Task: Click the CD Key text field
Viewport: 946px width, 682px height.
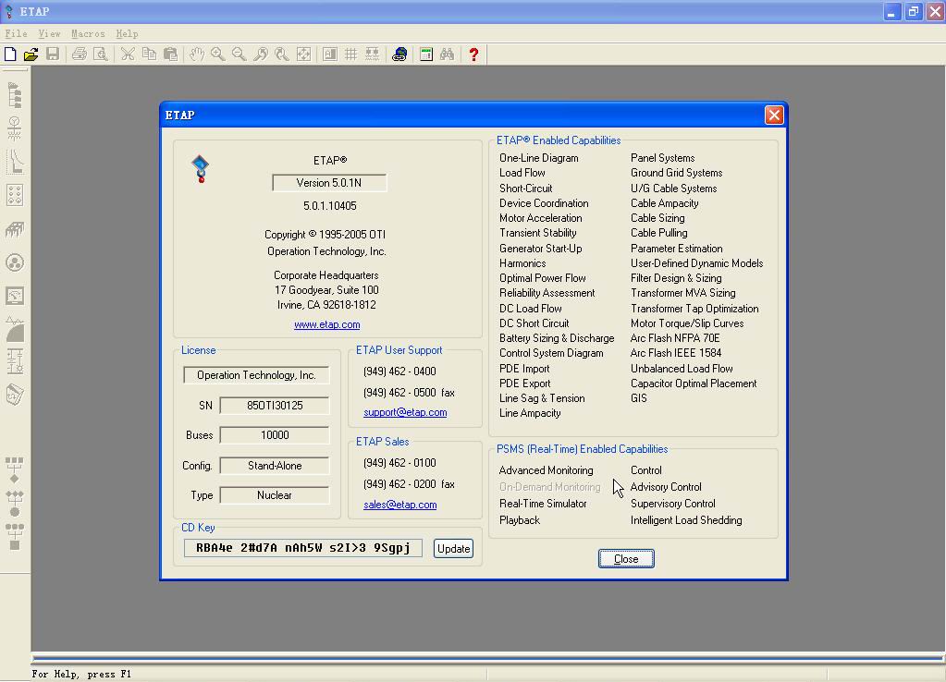Action: click(303, 548)
